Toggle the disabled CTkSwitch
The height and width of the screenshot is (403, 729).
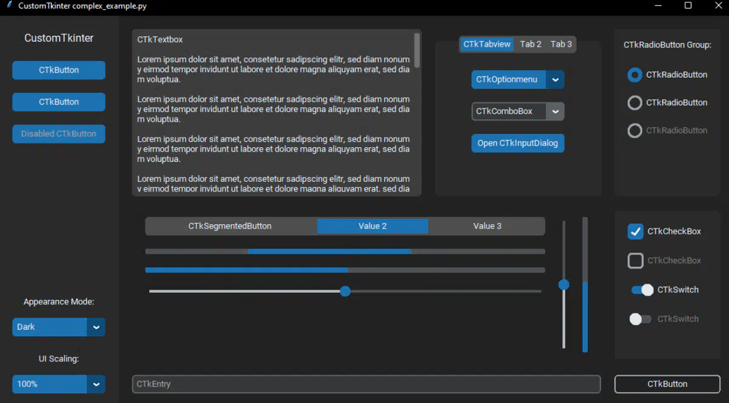click(x=640, y=319)
